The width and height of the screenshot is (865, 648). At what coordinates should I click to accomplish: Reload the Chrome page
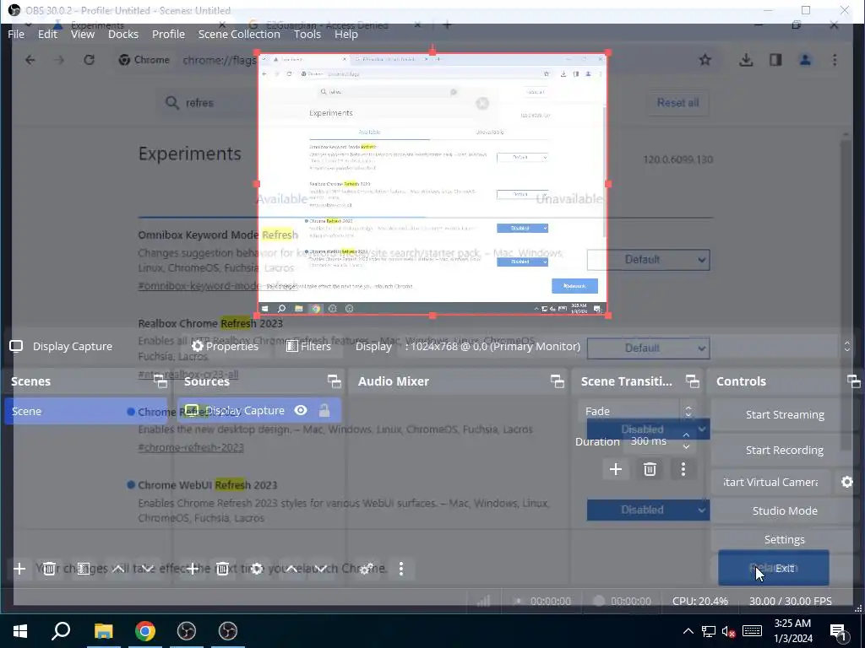coord(89,60)
